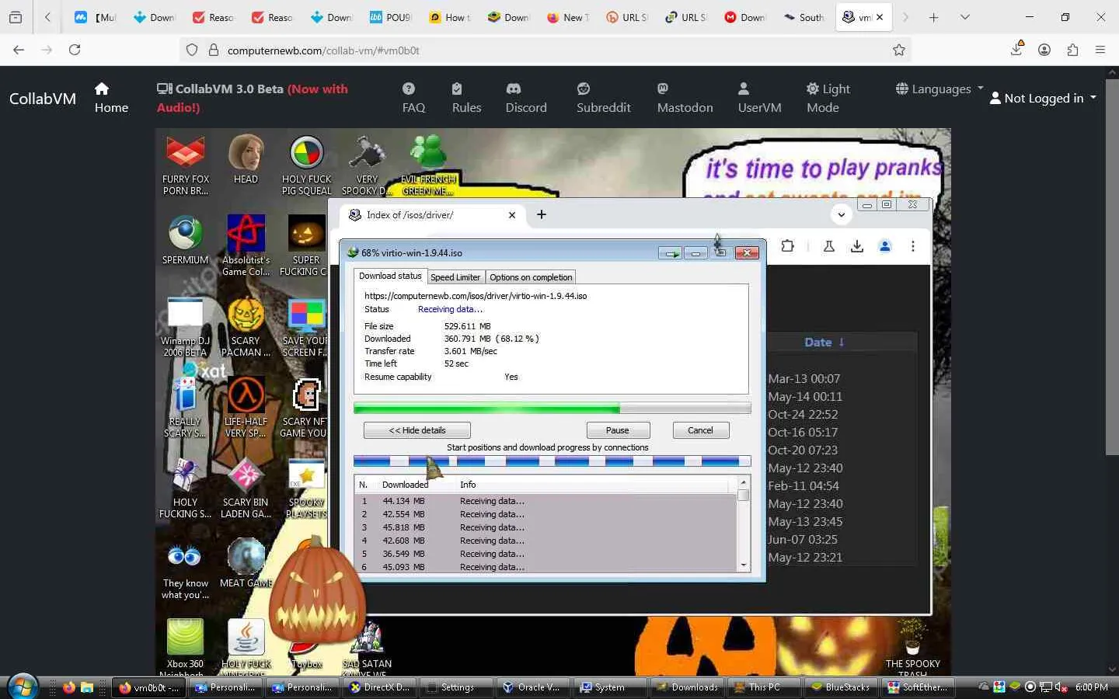This screenshot has width=1119, height=699.
Task: Open the Firefox account icon
Action: pyautogui.click(x=1044, y=50)
